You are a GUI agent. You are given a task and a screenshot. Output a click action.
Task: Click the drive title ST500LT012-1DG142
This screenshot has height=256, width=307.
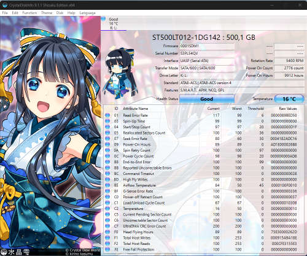(204, 37)
